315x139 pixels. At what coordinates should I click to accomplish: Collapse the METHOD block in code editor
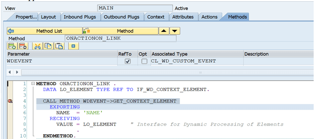(33, 84)
